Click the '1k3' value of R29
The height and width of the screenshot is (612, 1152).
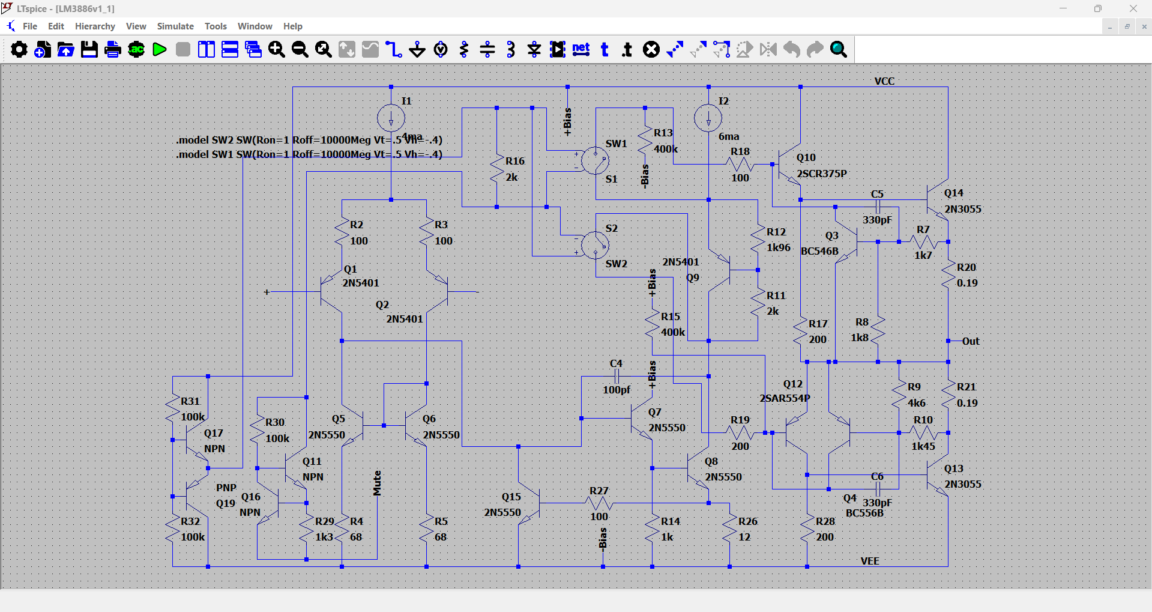324,537
